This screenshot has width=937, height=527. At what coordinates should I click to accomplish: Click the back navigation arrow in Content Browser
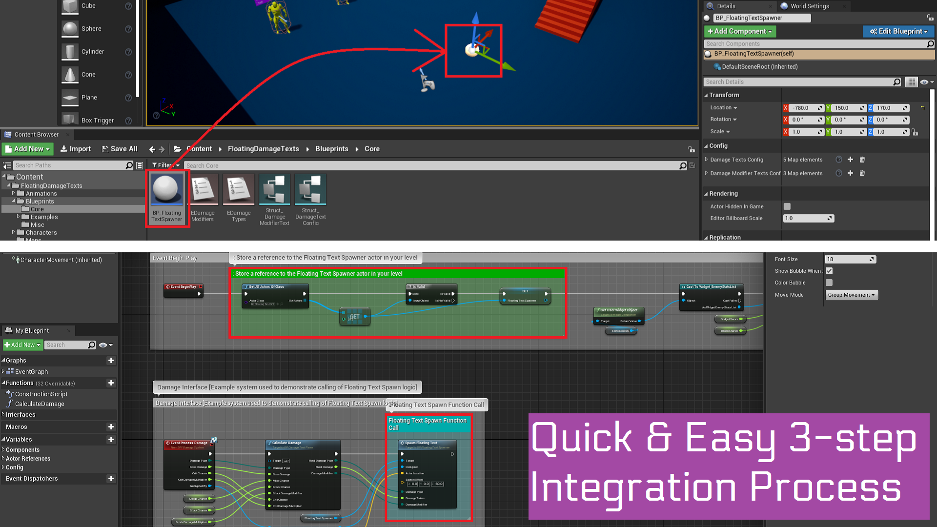[x=152, y=149]
